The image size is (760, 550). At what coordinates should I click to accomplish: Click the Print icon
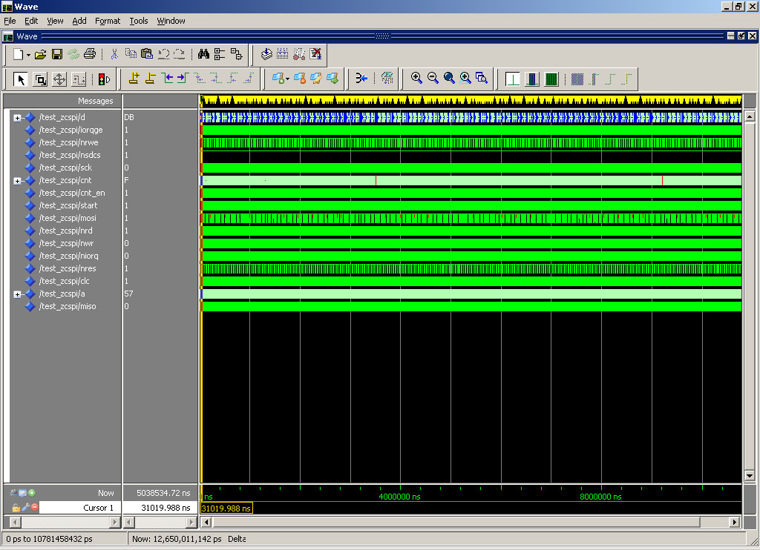tap(90, 54)
